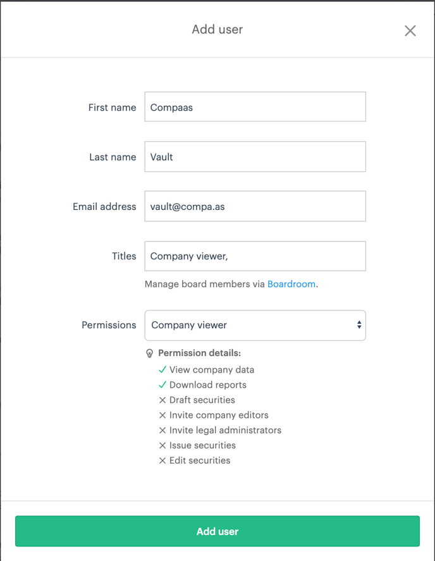
Task: Click the up-down arrows on Company viewer select
Action: [x=358, y=325]
